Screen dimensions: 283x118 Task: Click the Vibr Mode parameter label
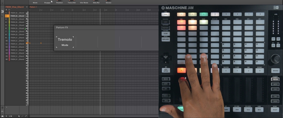tap(84, 3)
